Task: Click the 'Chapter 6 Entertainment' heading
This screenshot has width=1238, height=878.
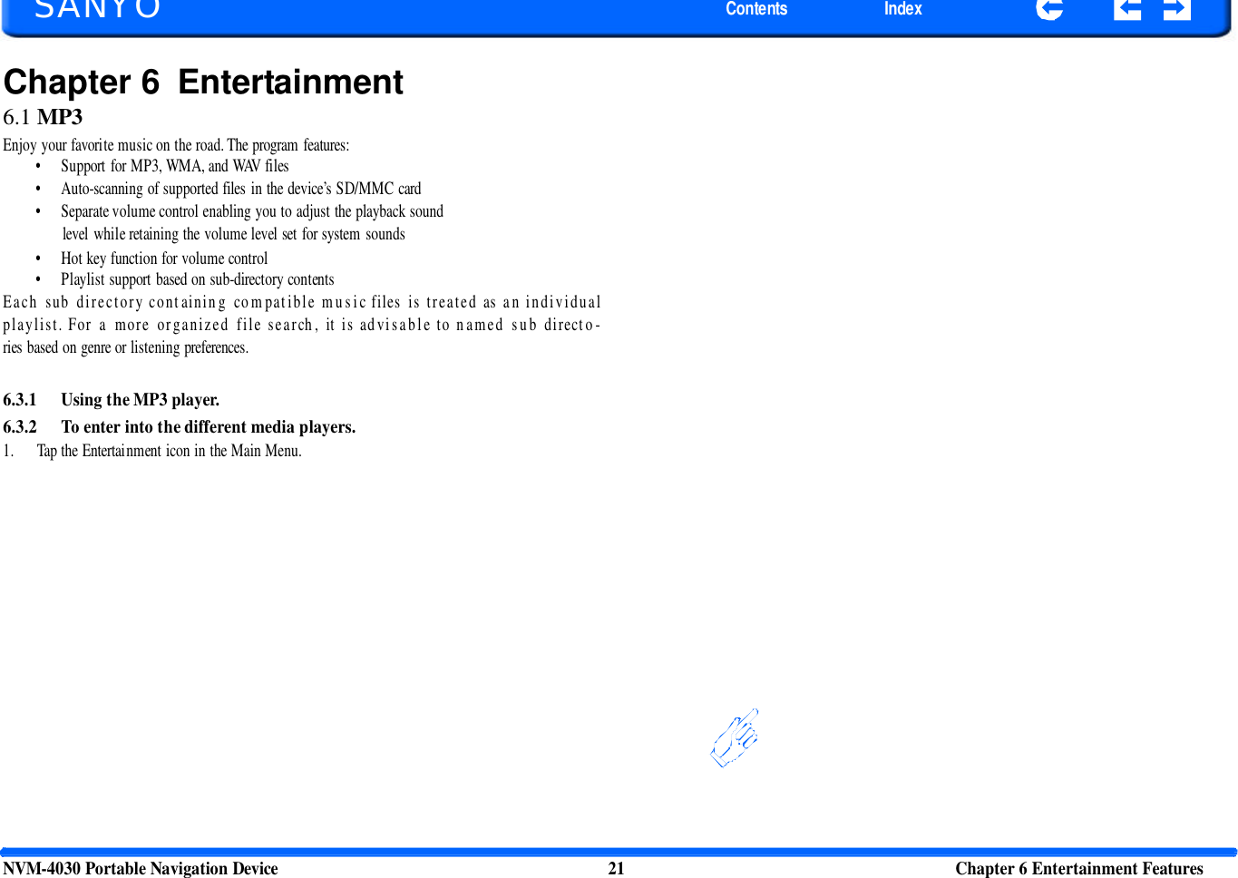Action: pyautogui.click(x=203, y=83)
